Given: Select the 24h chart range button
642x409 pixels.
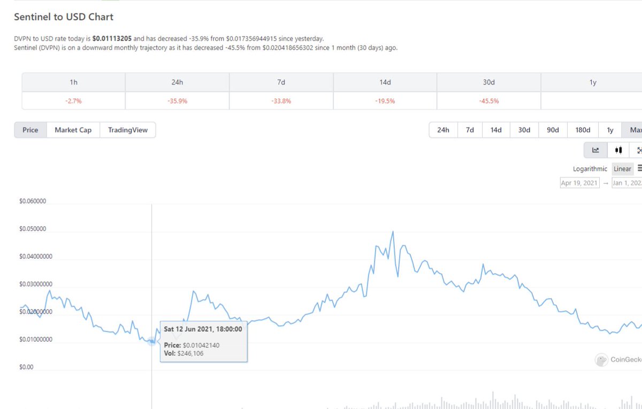Looking at the screenshot, I should [x=443, y=130].
